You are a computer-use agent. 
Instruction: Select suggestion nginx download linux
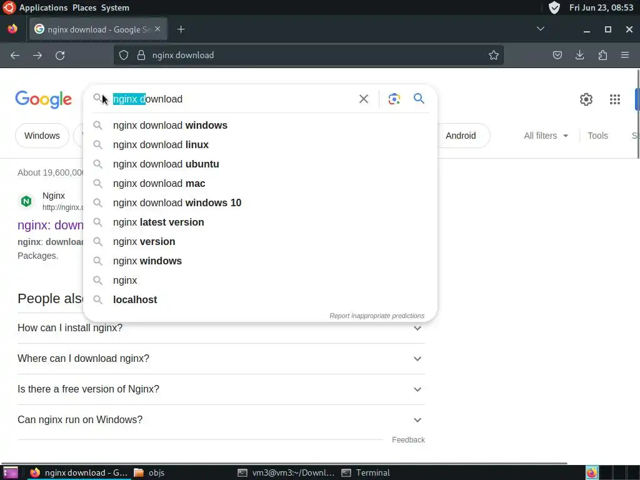tap(260, 144)
